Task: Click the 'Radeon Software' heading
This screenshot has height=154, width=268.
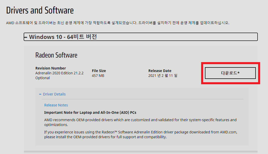Action: [x=56, y=55]
